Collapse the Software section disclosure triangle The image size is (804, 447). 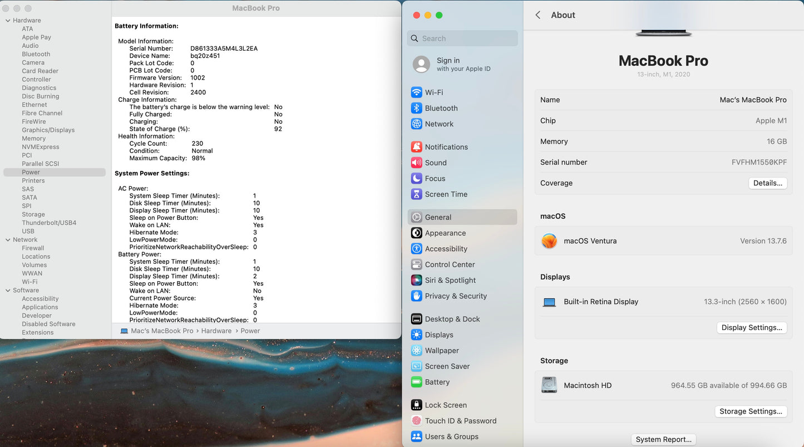click(8, 291)
